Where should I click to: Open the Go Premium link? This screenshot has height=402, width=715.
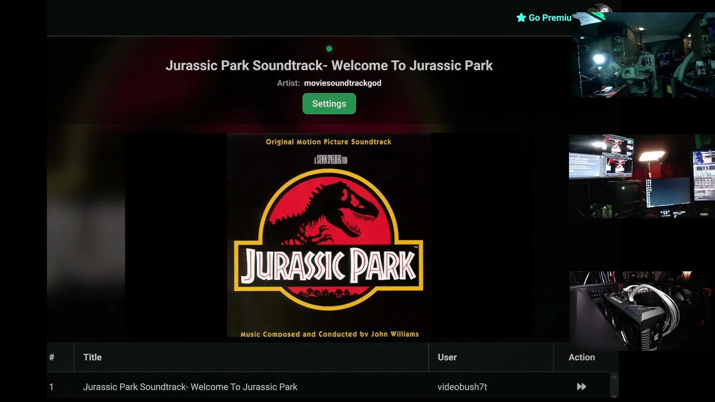pos(544,18)
